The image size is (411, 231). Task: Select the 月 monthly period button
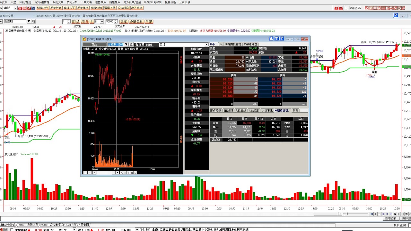coord(83,21)
